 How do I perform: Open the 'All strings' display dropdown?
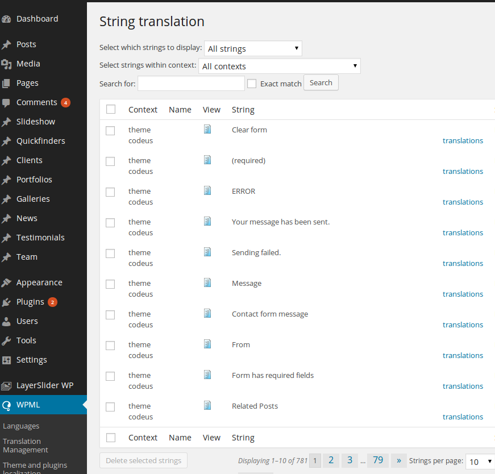tap(253, 49)
